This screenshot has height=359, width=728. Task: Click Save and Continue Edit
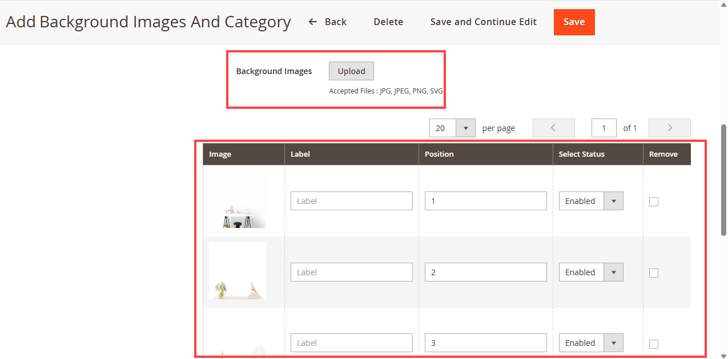point(483,22)
